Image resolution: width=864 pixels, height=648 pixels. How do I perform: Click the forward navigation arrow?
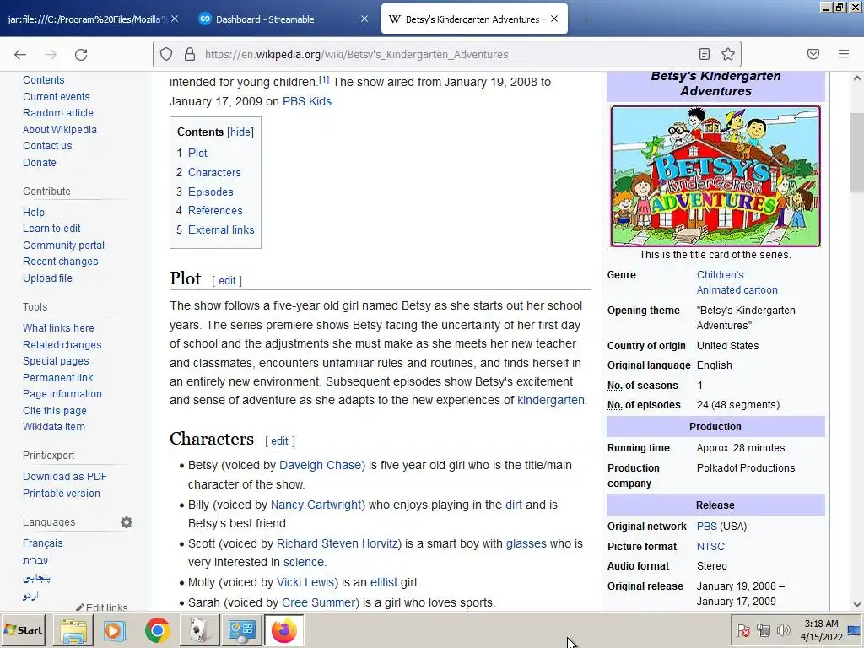[x=51, y=54]
